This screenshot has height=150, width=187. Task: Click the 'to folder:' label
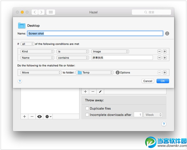click(69, 73)
